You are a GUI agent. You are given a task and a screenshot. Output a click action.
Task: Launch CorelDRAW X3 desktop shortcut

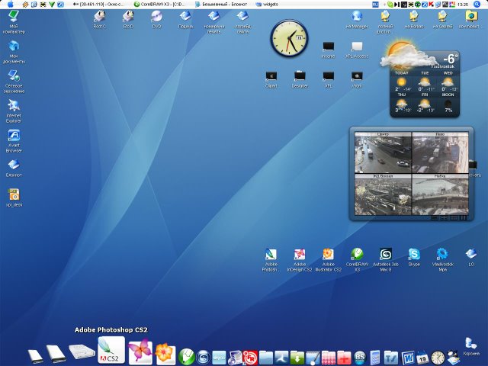point(357,260)
